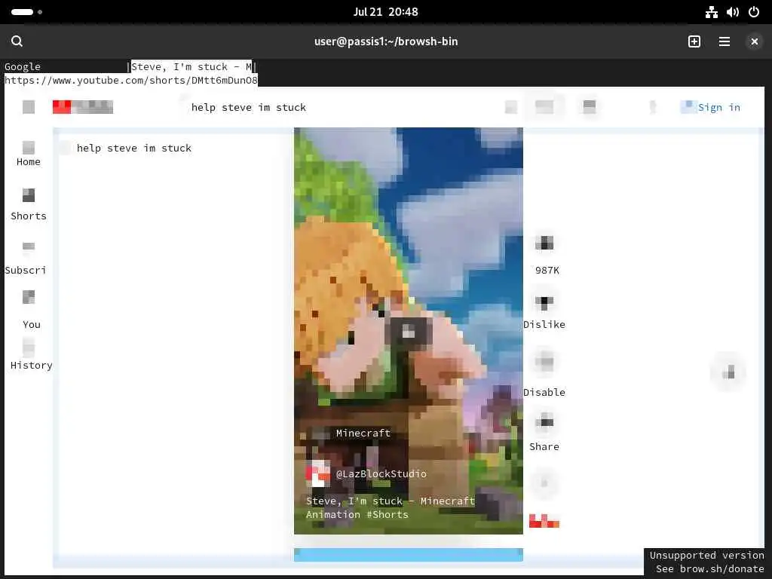Show the clock reading Jul 21 20:48
Screen dimensions: 772x579
click(x=385, y=12)
